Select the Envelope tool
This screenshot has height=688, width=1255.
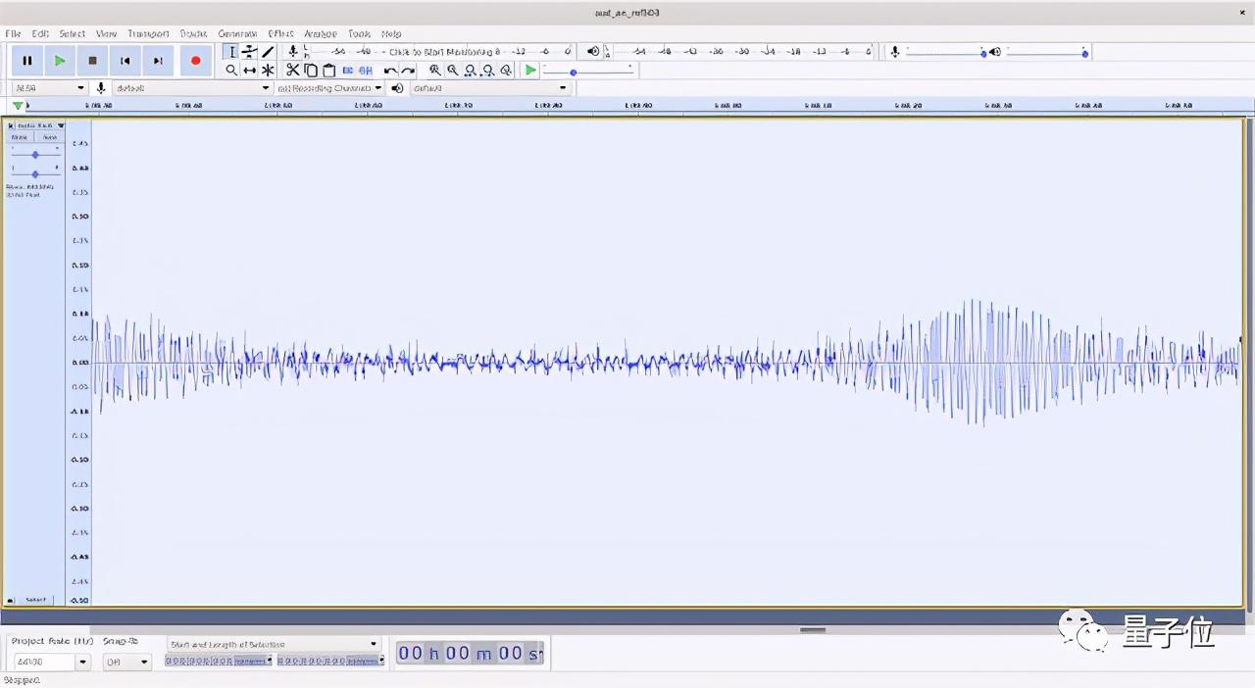coord(250,52)
